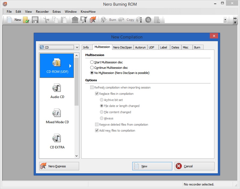The width and height of the screenshot is (240, 189).
Task: Click the Copy disc icon in toolbar
Action: coord(121,20)
